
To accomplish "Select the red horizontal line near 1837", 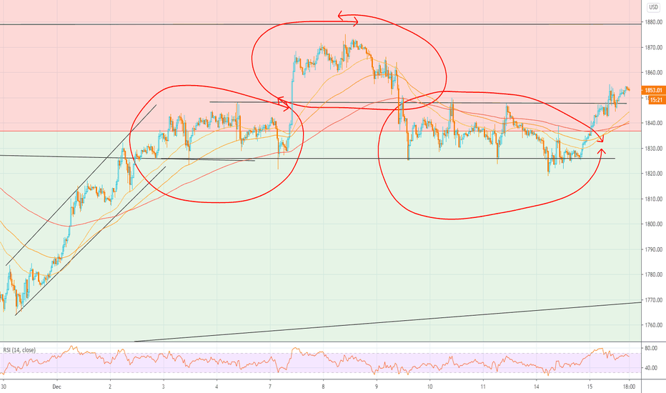I will tap(321, 131).
